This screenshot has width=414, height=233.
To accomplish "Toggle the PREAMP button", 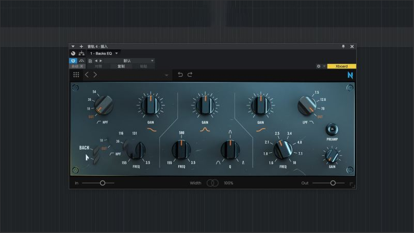I will [332, 129].
